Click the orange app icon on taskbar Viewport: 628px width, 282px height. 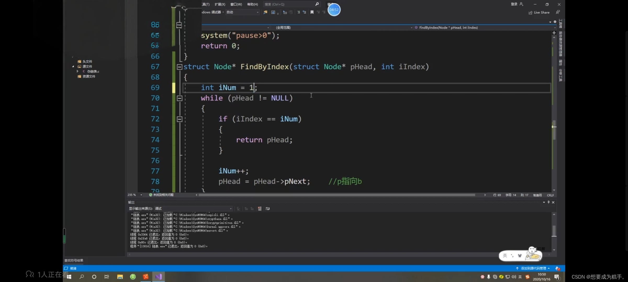tap(146, 277)
